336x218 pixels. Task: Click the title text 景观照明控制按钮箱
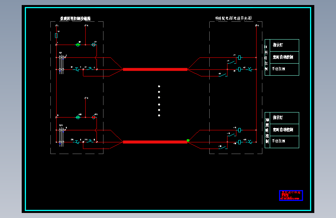coord(75,19)
